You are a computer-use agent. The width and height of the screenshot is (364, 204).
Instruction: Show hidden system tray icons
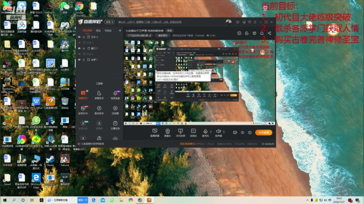[307, 200]
